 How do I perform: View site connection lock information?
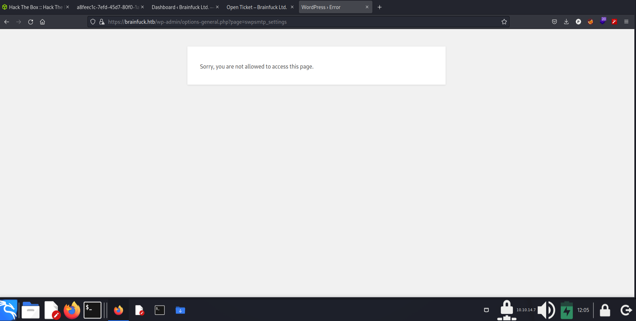click(x=102, y=22)
